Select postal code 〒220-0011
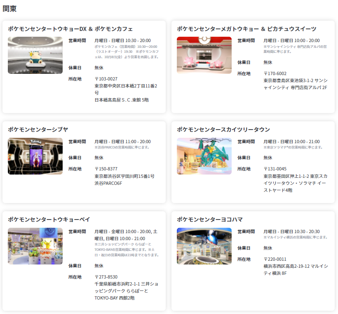The width and height of the screenshot is (338, 314). 275,259
